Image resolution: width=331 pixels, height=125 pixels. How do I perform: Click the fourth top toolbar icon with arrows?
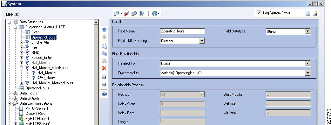tap(141, 14)
